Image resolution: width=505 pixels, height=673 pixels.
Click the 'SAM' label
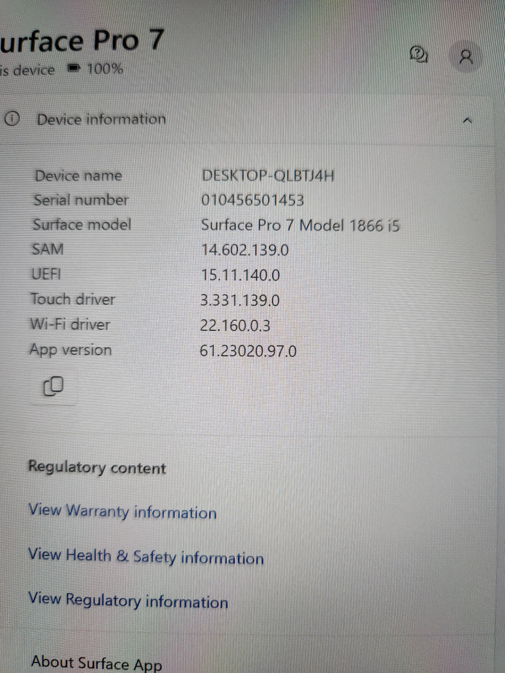tap(48, 249)
